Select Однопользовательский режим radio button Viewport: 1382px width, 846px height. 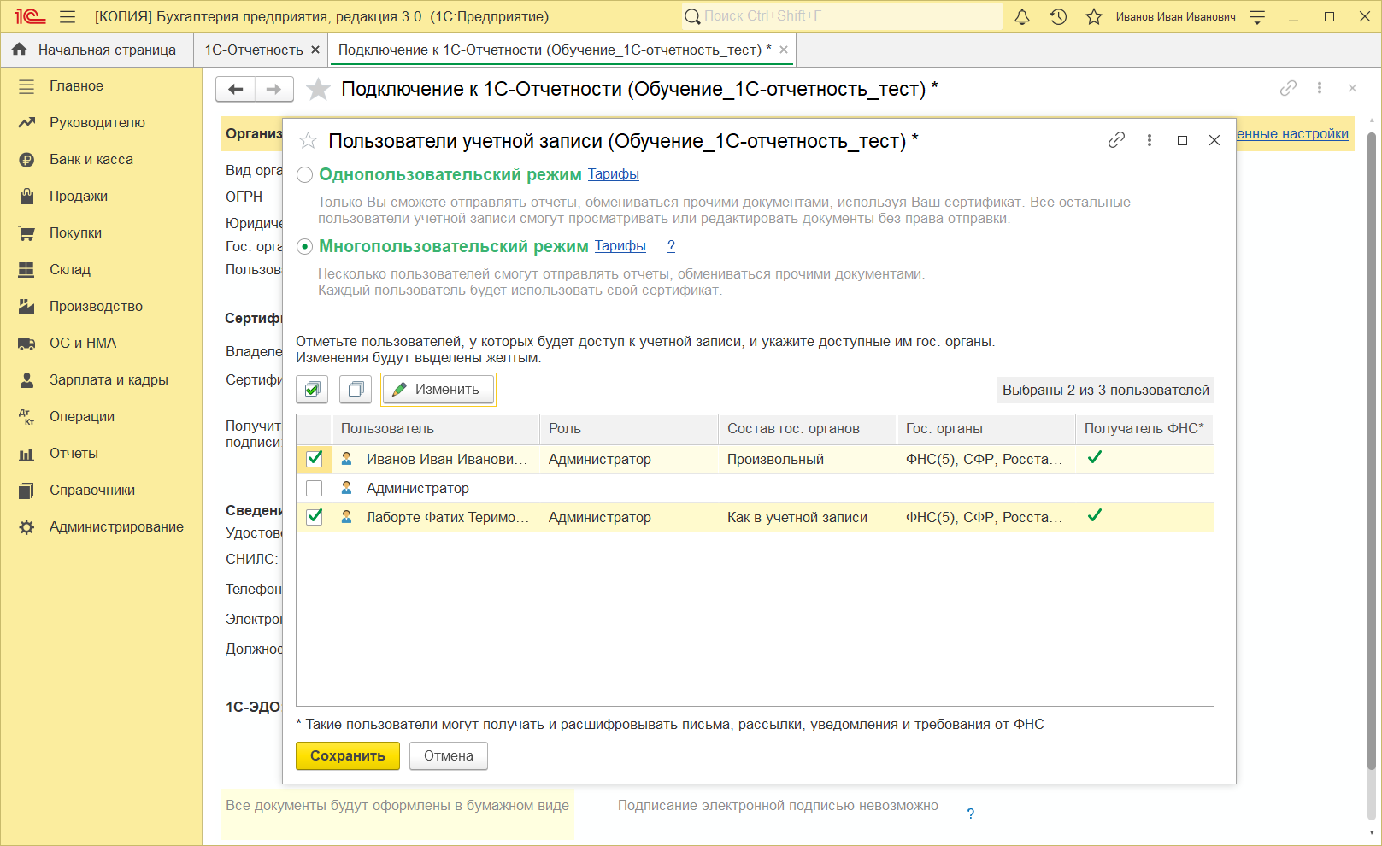(x=304, y=175)
